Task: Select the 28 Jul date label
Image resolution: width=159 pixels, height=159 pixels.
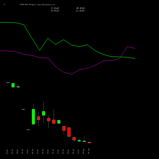Action: point(63,152)
